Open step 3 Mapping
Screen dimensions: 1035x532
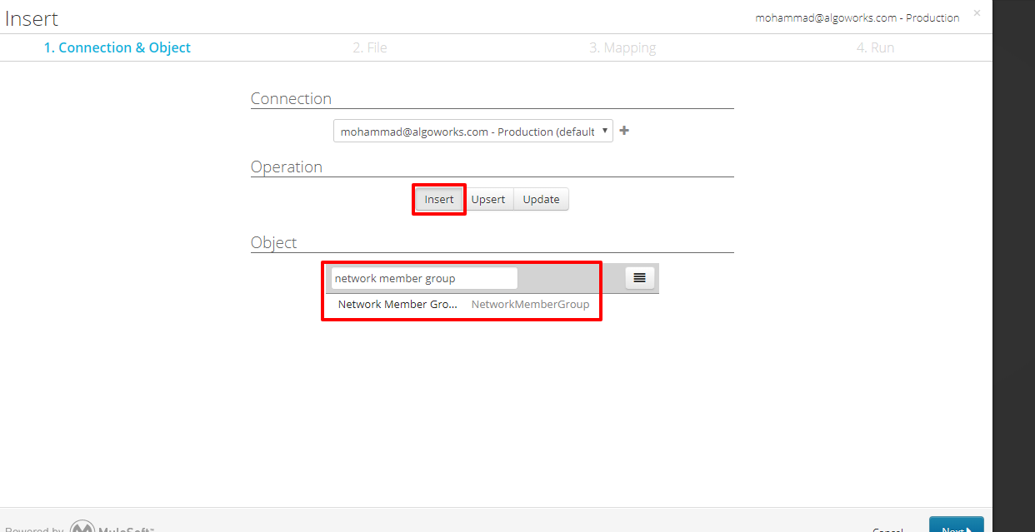click(x=622, y=47)
